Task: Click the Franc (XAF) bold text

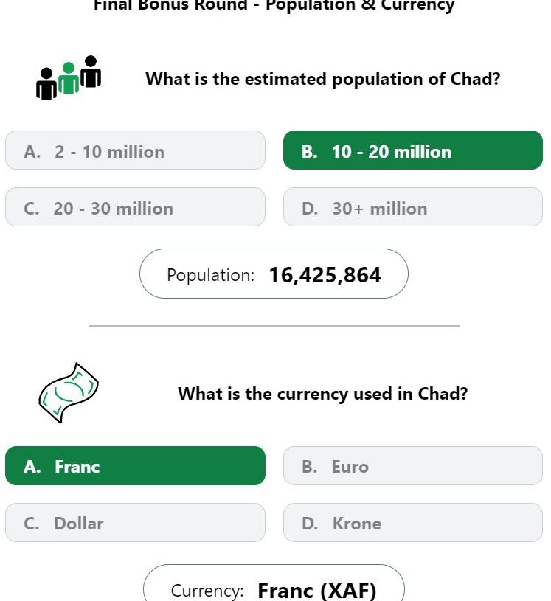Action: coord(317,591)
